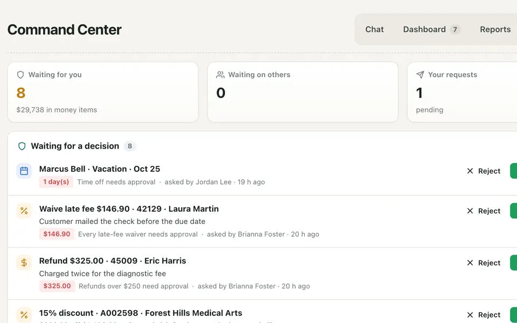The width and height of the screenshot is (517, 323).
Task: Click the shield icon beside Waiting for you
Action: click(x=20, y=75)
